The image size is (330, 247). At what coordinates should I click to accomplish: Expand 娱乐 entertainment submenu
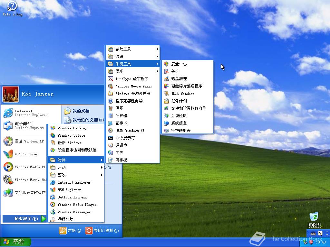[x=133, y=71]
